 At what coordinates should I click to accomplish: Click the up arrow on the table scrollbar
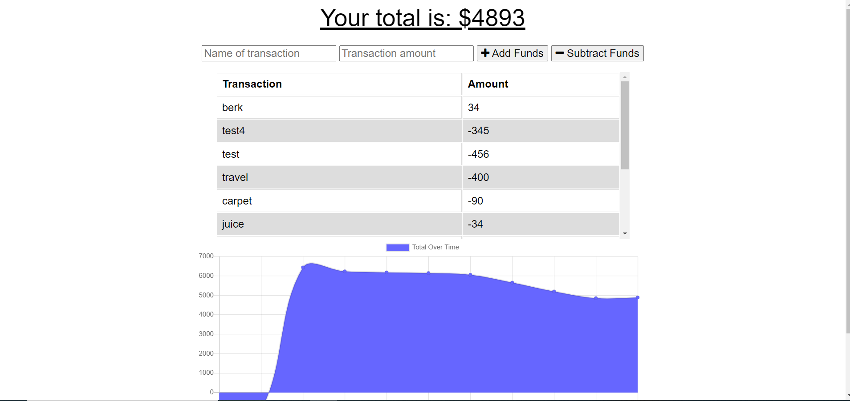click(625, 76)
